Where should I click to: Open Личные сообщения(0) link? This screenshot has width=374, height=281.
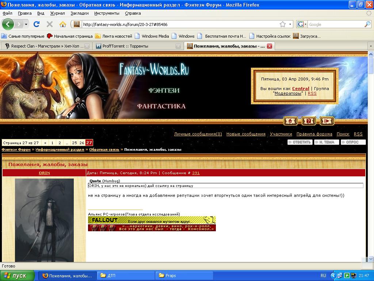(x=198, y=134)
